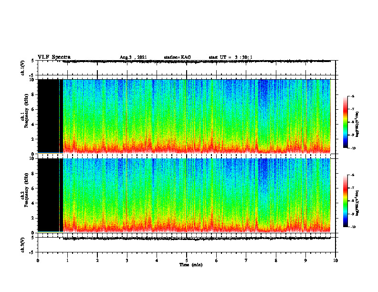This screenshot has width=378, height=292.
Task: Click the ch.1 color bar PSD unit label
Action: 357,124
